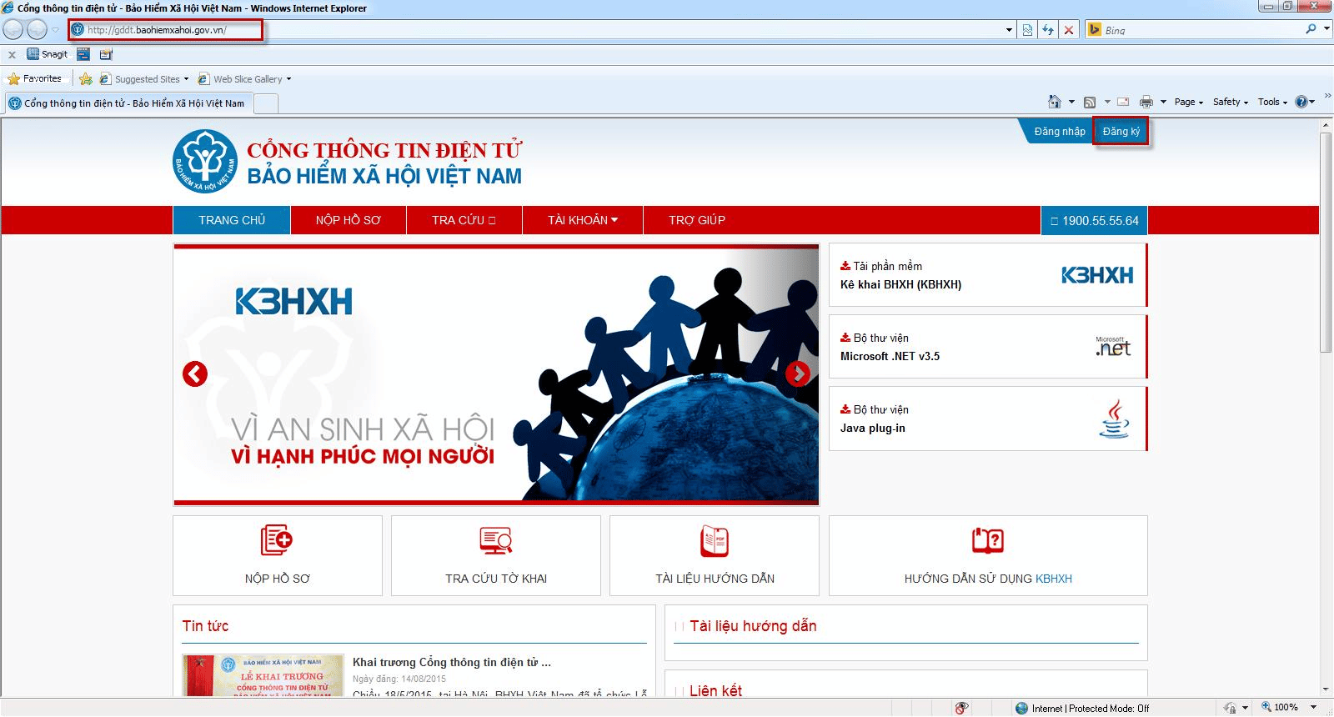This screenshot has height=717, width=1334.
Task: Click the Nộp hồ sơ document icon tile
Action: click(x=277, y=540)
